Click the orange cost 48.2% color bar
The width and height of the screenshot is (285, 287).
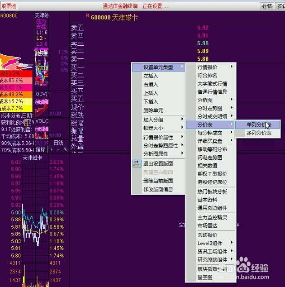click(x=16, y=94)
